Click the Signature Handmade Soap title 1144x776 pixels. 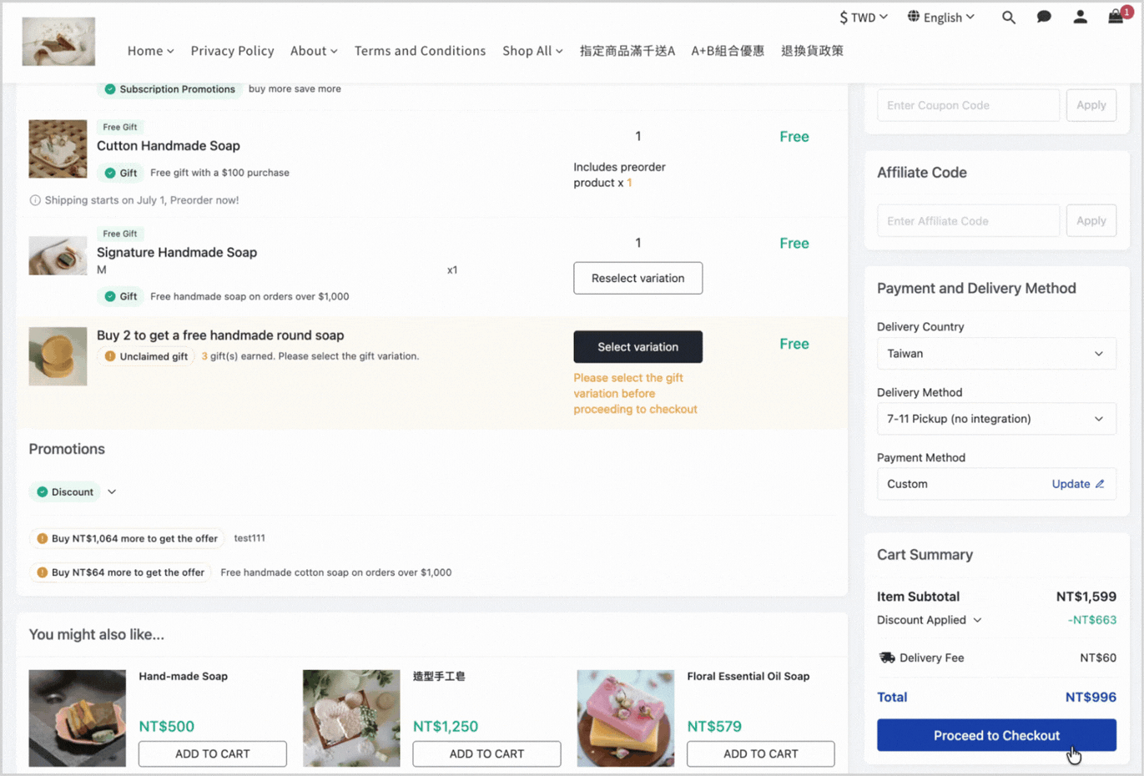pos(177,253)
